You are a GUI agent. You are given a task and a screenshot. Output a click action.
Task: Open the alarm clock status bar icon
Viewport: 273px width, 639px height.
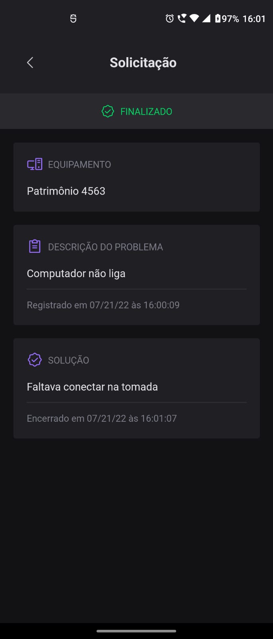(169, 18)
